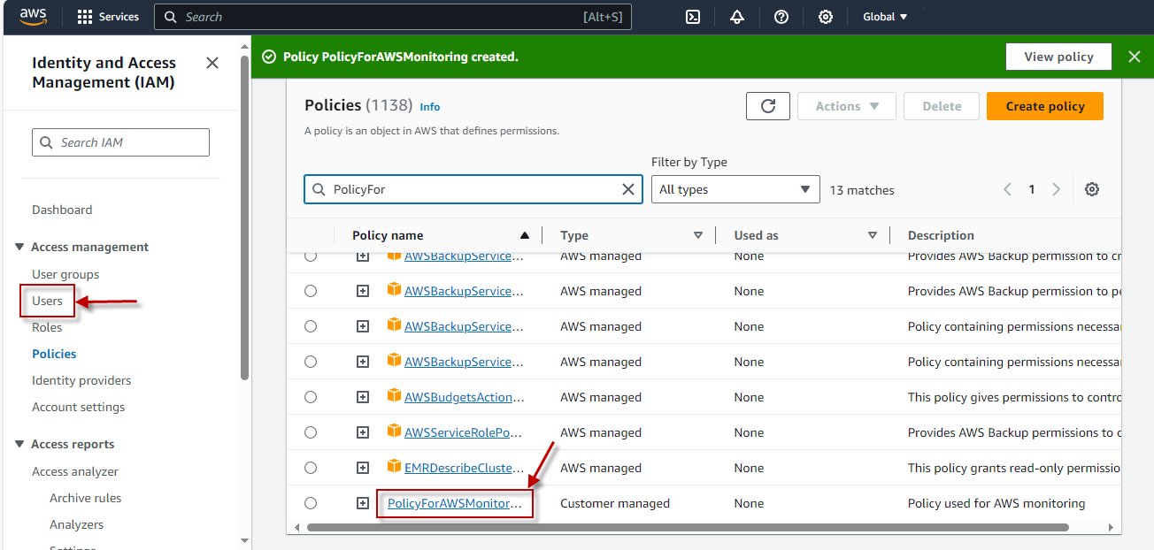Screen dimensions: 1154x550
Task: Select radio button for AWSServiceRolePo policy
Action: (311, 432)
